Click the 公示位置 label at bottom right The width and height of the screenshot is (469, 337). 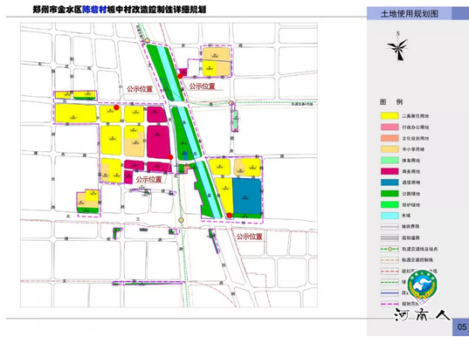(250, 237)
